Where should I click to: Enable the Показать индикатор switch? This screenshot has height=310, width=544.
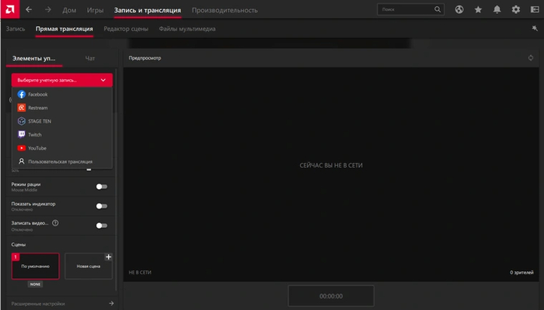[x=101, y=205]
